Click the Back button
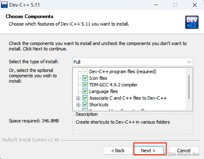 [118, 150]
